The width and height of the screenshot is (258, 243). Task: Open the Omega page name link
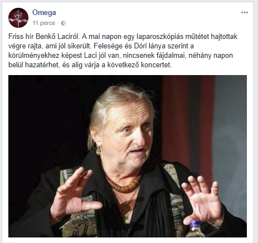tap(44, 13)
